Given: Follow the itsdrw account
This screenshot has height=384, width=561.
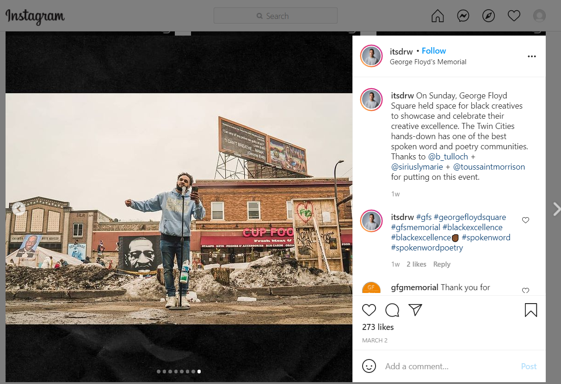Looking at the screenshot, I should point(433,51).
